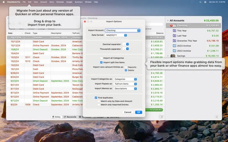Open the CheckBook Pro application menu
Image resolution: width=228 pixels, height=142 pixels.
click(14, 2)
